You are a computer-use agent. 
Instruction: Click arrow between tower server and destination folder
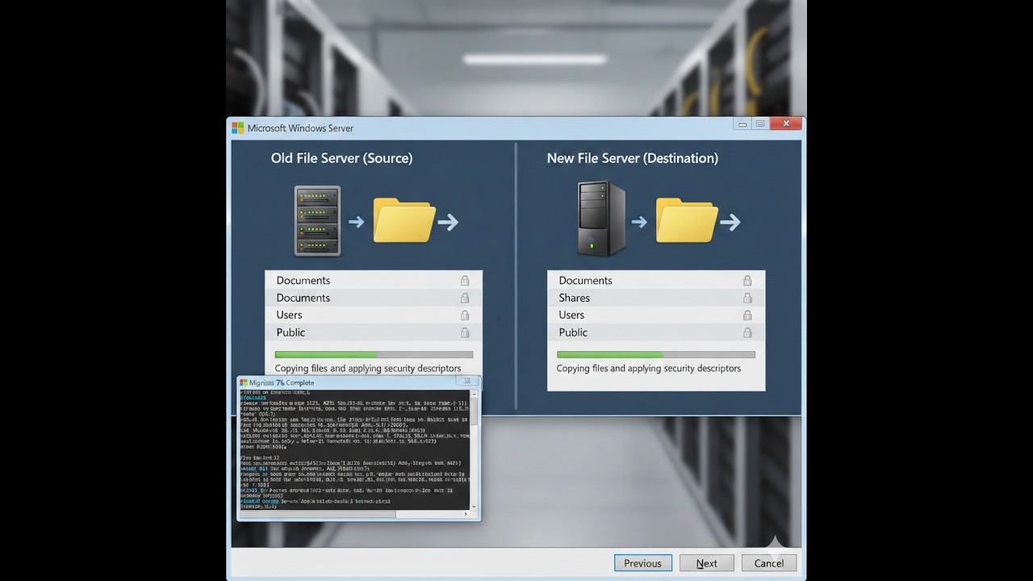tap(639, 222)
